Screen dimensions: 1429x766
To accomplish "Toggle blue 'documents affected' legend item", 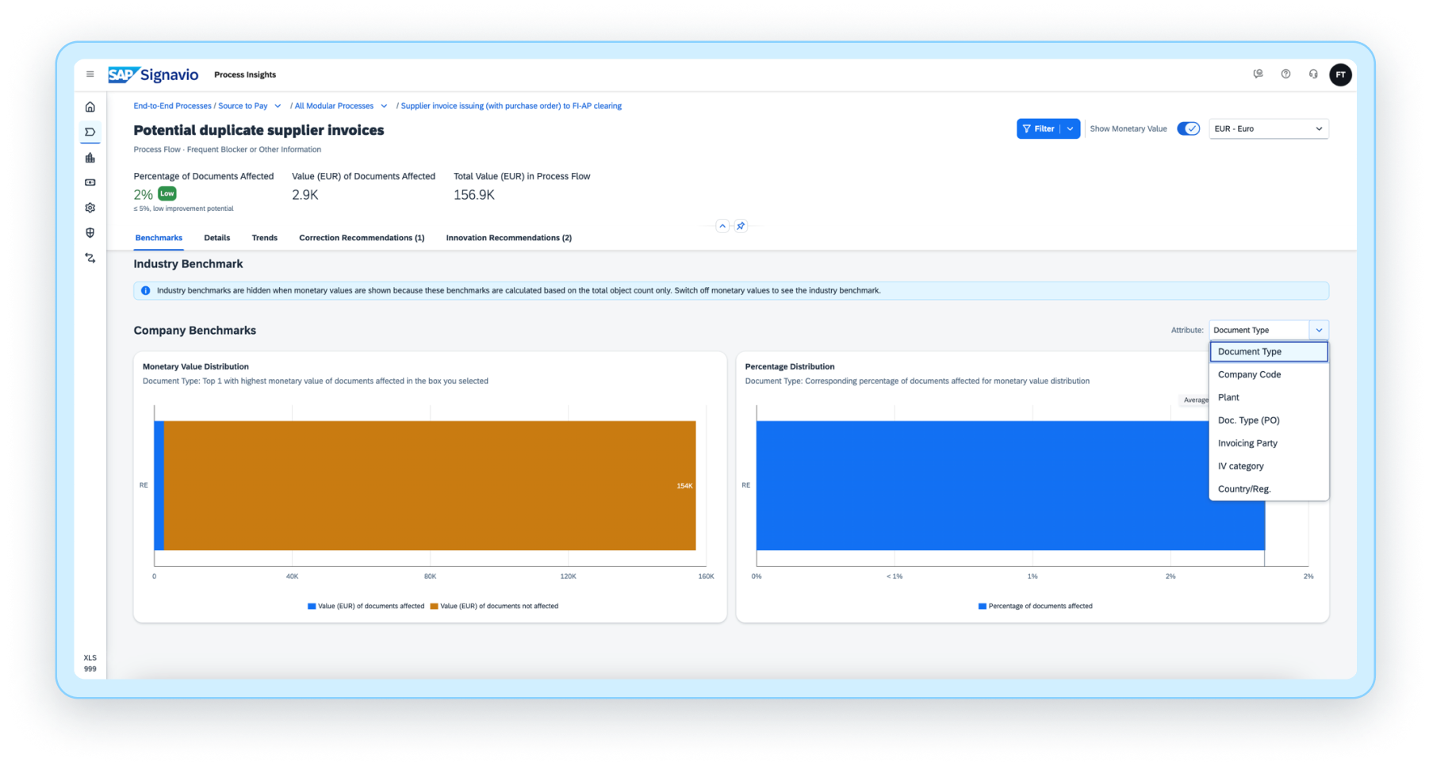I will click(366, 606).
